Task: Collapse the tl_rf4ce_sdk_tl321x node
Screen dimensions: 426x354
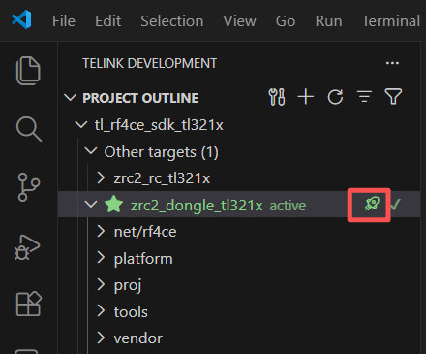Action: (x=80, y=124)
